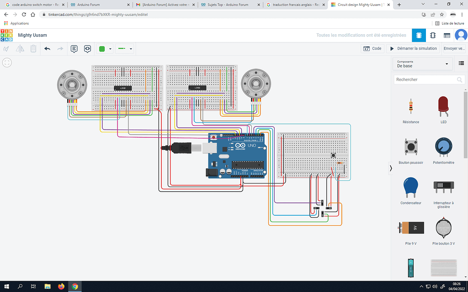The image size is (468, 292).
Task: Expand the color picker dropdown
Action: [110, 48]
